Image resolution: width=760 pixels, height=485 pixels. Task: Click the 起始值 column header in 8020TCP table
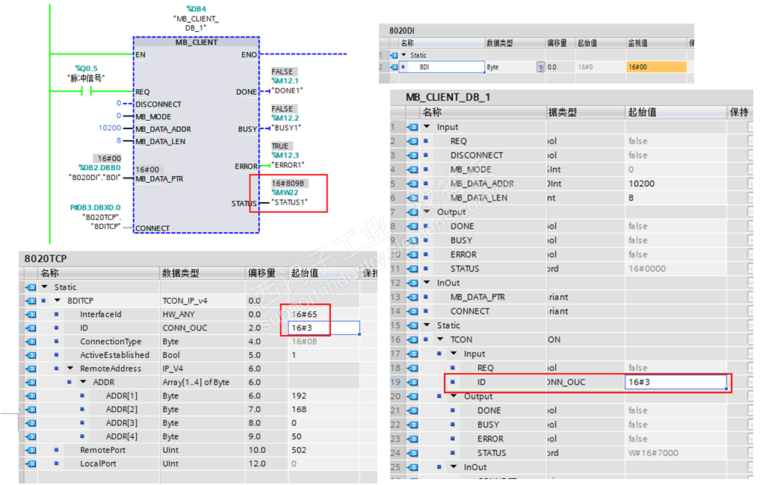click(324, 273)
